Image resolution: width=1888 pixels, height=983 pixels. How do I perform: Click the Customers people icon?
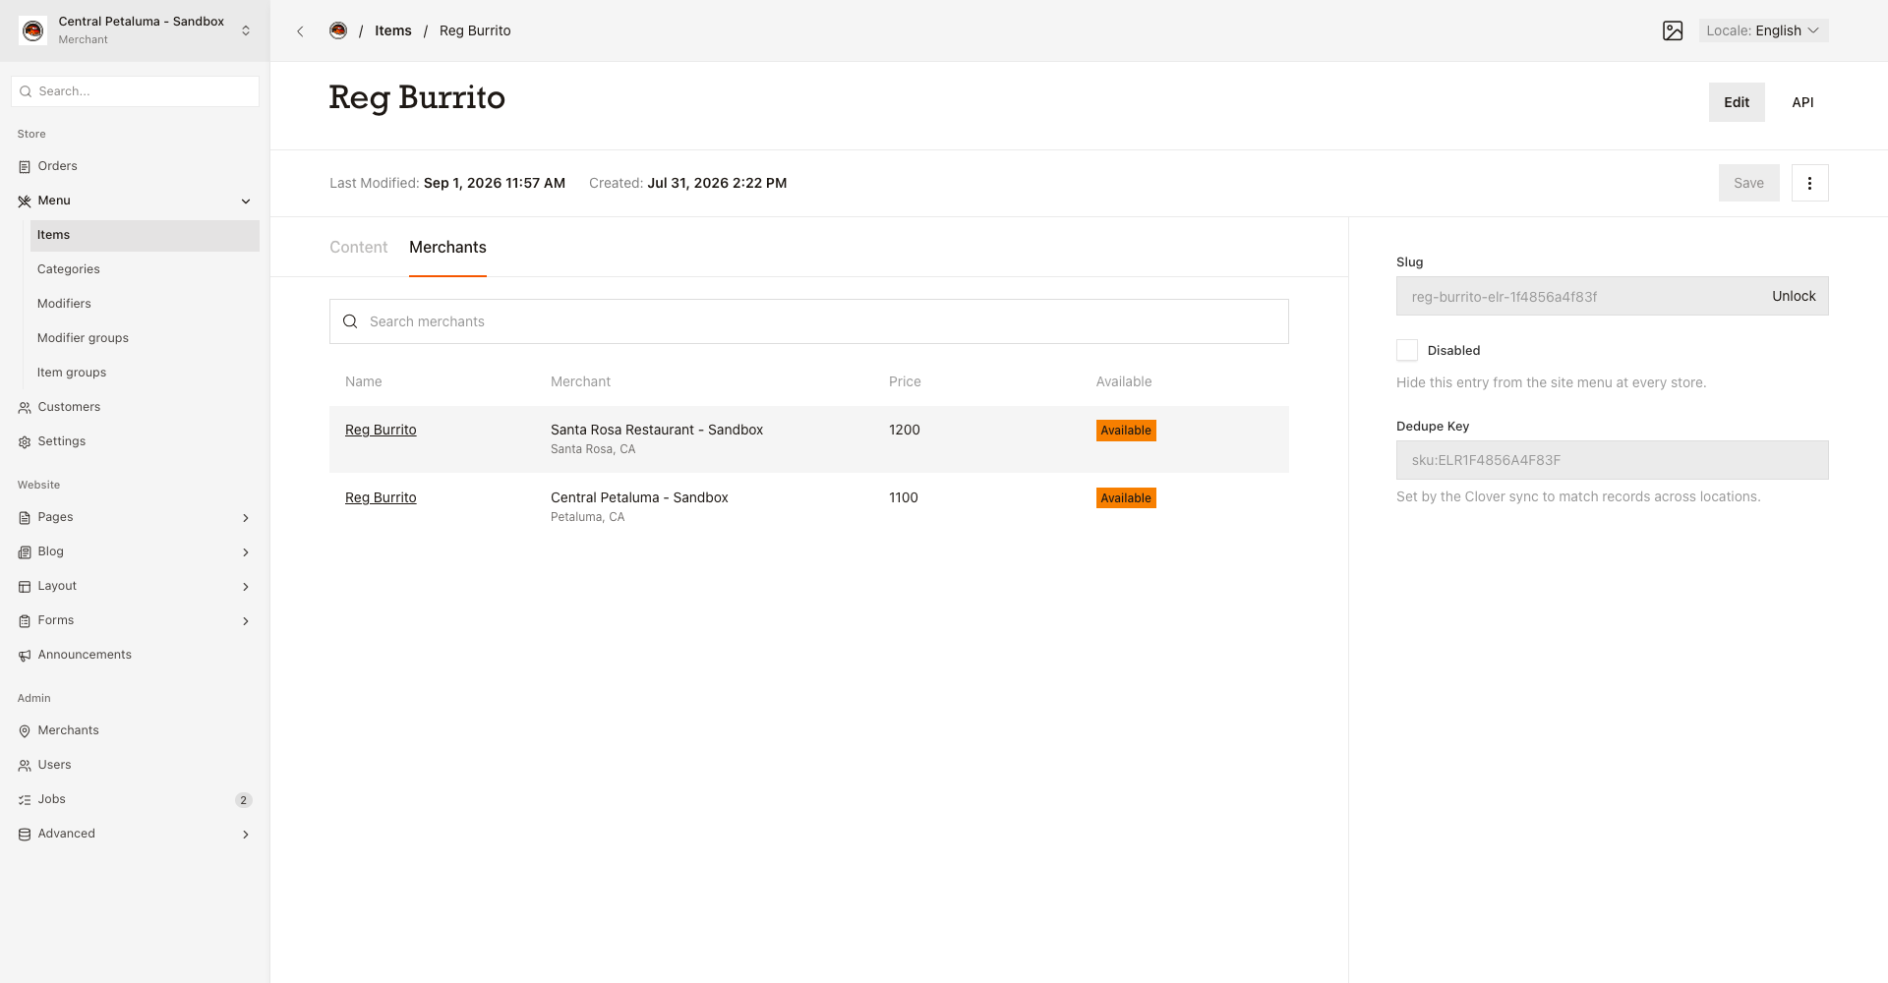click(x=25, y=408)
